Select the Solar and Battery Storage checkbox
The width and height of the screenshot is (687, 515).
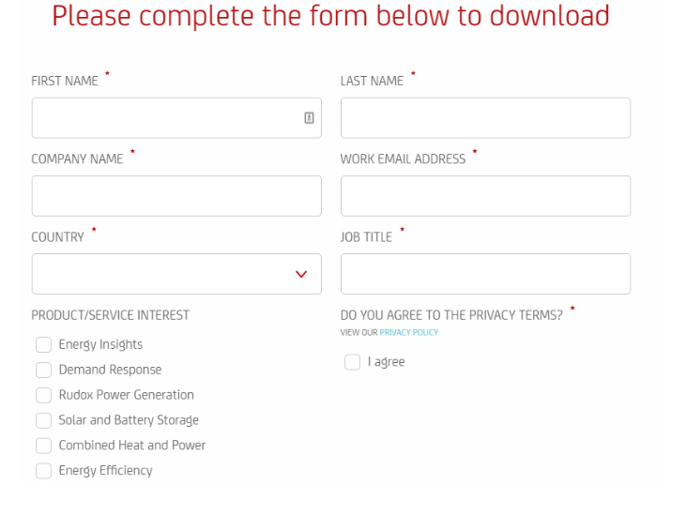tap(43, 420)
